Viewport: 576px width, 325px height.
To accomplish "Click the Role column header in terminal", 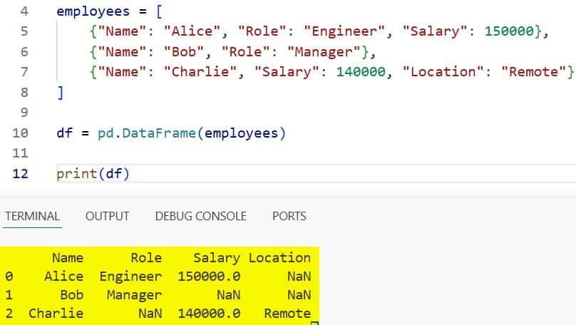I will point(146,258).
